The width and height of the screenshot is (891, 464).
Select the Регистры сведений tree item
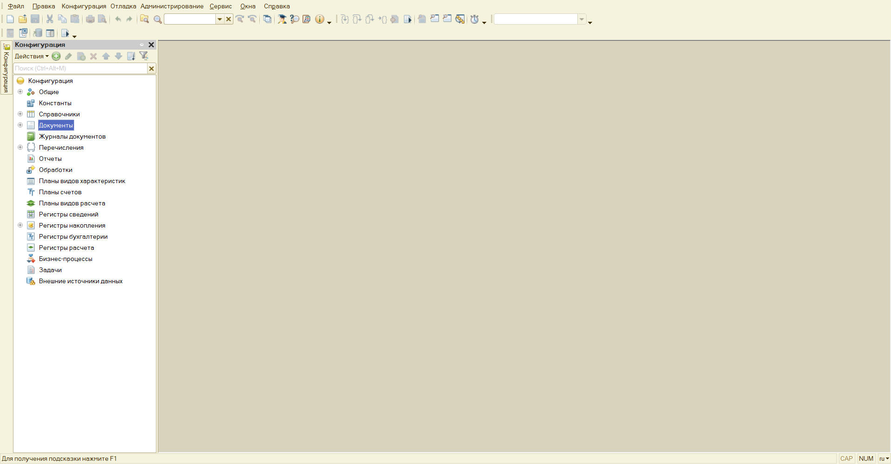coord(69,214)
